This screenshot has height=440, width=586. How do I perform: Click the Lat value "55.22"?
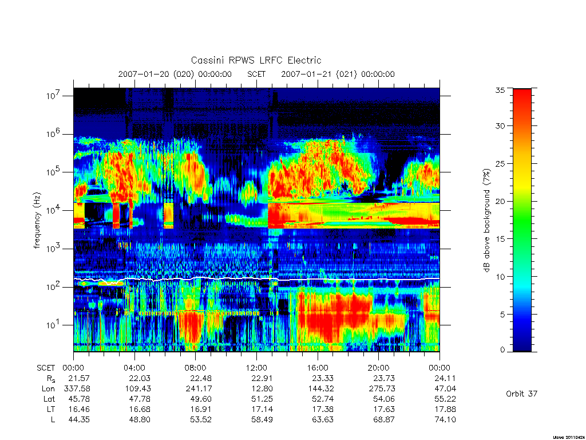(x=445, y=399)
